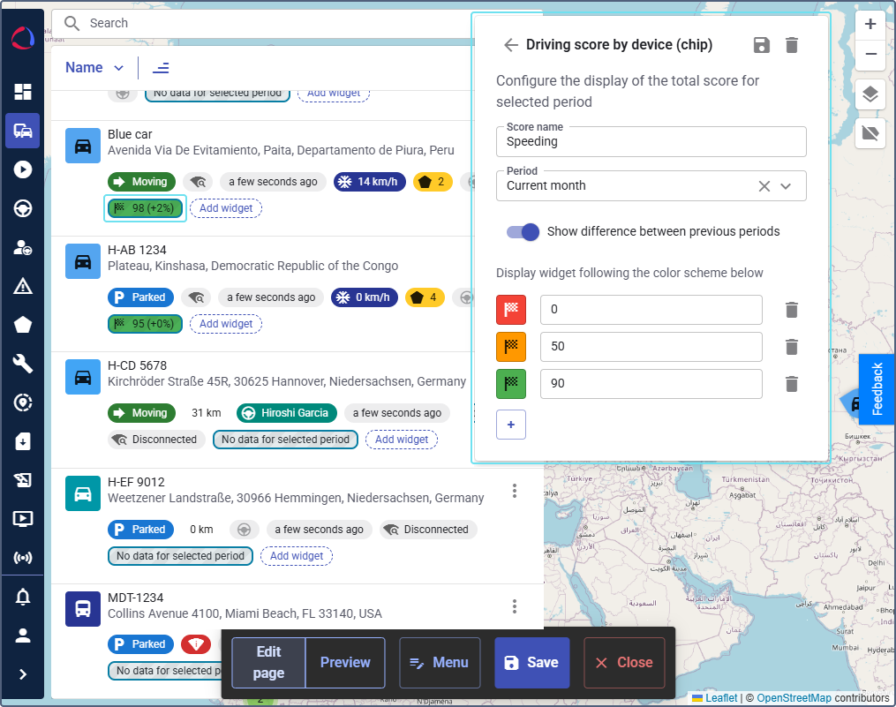Image resolution: width=896 pixels, height=707 pixels.
Task: Open the maintenance wrench icon in sidebar
Action: [23, 364]
